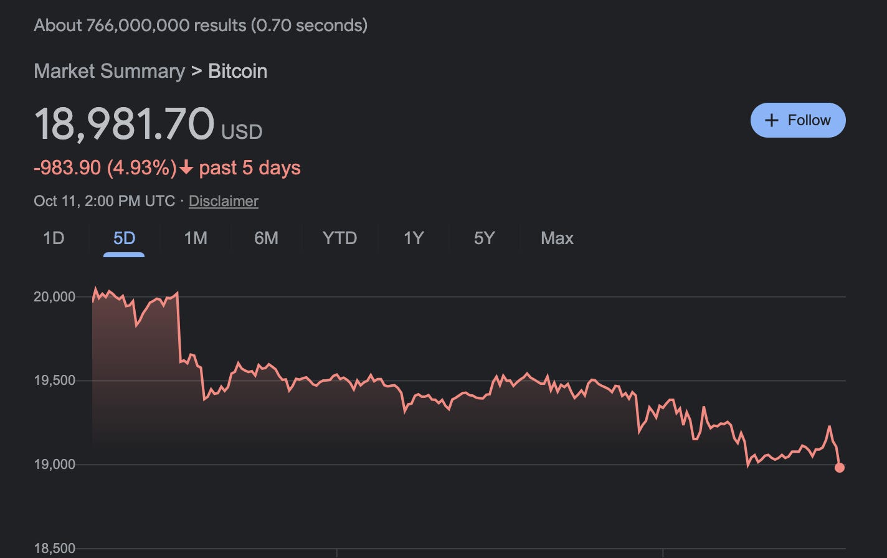Click the plus icon on the Follow button
887x558 pixels.
click(771, 120)
